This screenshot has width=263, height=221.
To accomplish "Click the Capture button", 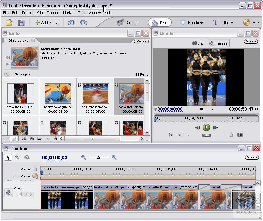I will point(127,22).
